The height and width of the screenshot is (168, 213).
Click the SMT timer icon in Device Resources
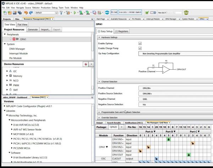pyautogui.click(x=11, y=90)
